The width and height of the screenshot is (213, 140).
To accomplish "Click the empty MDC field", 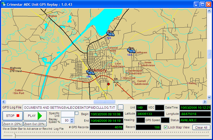I will (x=159, y=108).
